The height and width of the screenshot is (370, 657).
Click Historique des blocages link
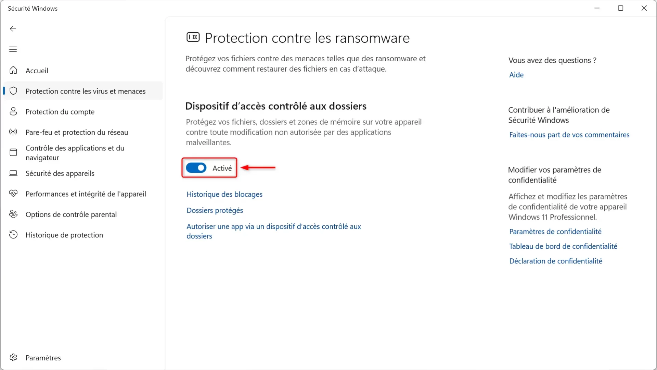tap(224, 194)
